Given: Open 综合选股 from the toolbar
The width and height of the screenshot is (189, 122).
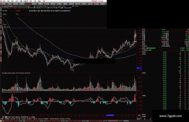Looking at the screenshot, I should pyautogui.click(x=47, y=4).
